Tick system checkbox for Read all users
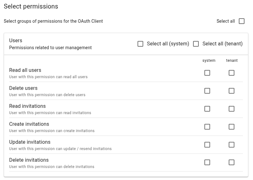Viewport: 253px width, 180px height. coord(207,73)
